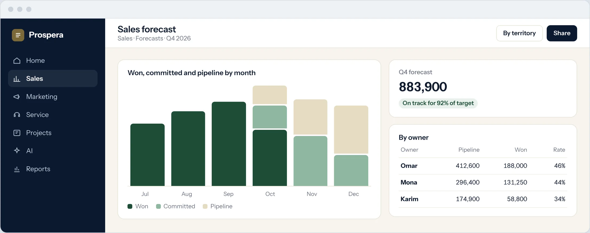Select the Oct pipeline bar segment
Screen dimensions: 590x233
pos(270,95)
